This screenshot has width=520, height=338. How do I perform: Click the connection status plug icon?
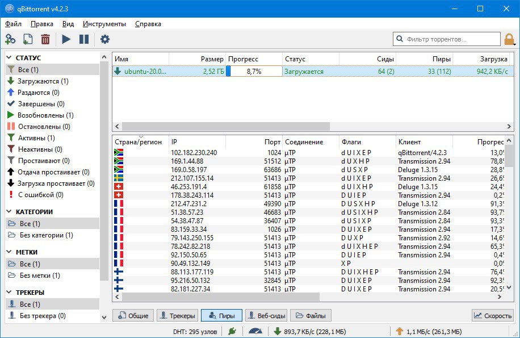[232, 331]
